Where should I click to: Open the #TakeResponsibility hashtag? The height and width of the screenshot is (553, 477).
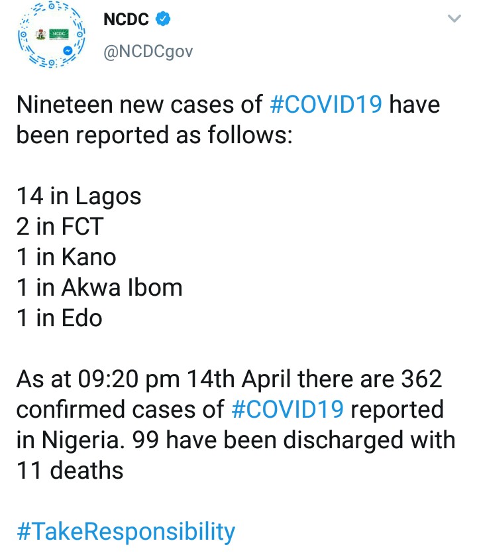[x=126, y=532]
